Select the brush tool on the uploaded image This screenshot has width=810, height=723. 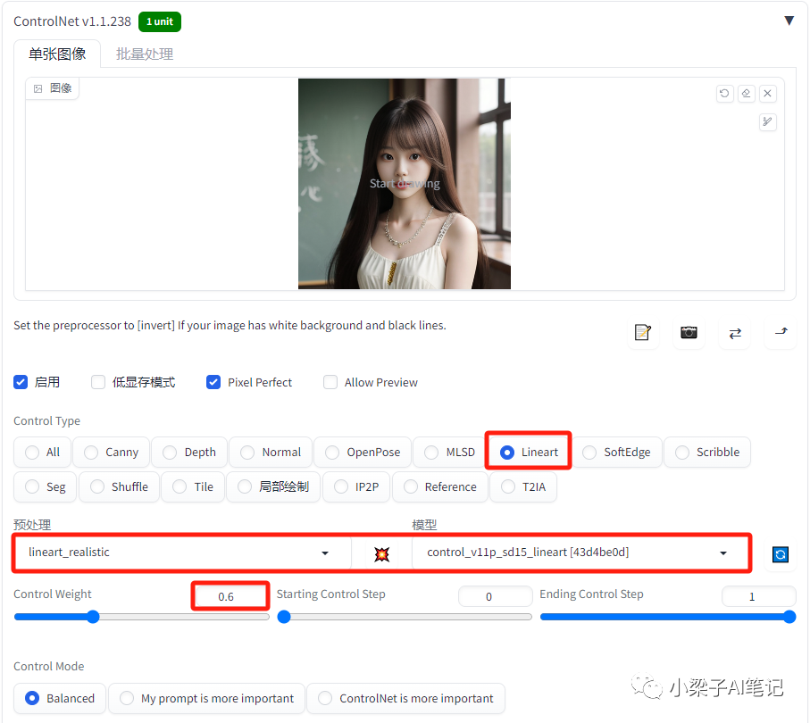point(767,122)
